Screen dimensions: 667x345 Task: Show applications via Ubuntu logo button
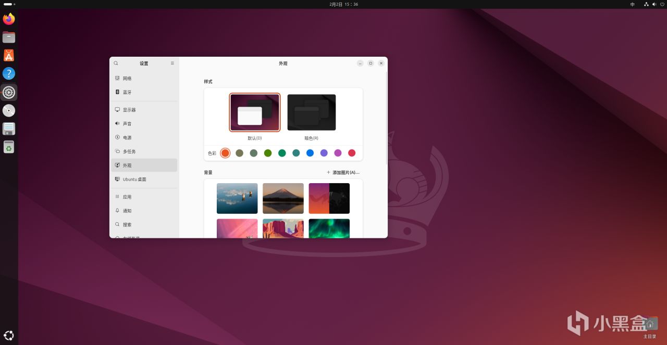point(9,336)
